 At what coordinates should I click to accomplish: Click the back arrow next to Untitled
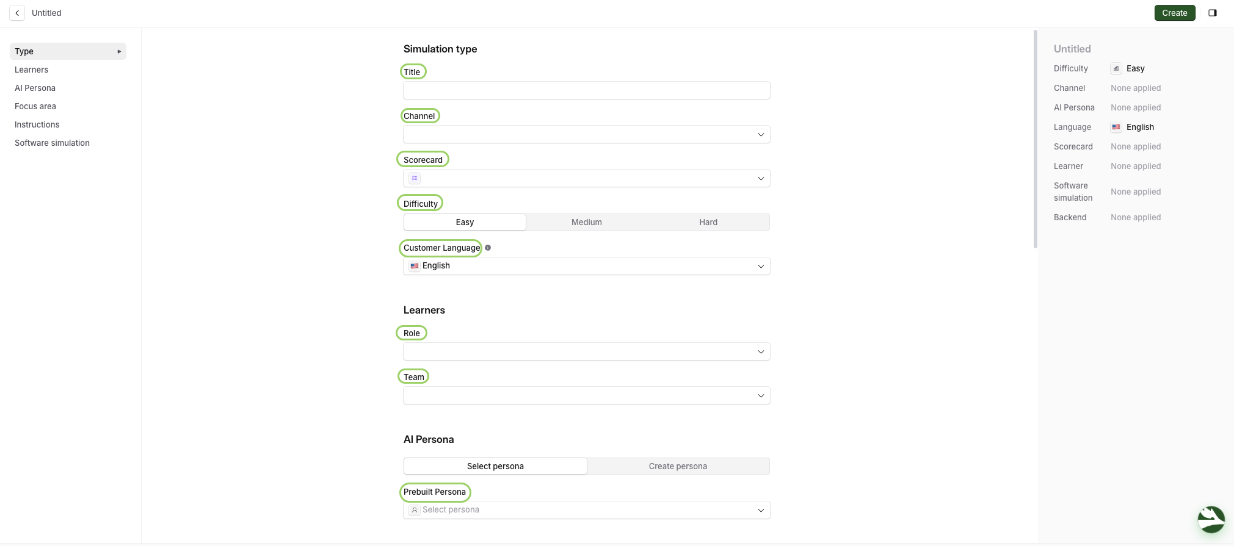[17, 13]
